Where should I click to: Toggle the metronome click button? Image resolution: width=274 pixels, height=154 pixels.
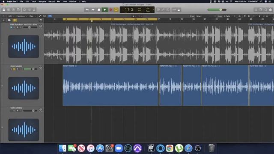coord(179,10)
